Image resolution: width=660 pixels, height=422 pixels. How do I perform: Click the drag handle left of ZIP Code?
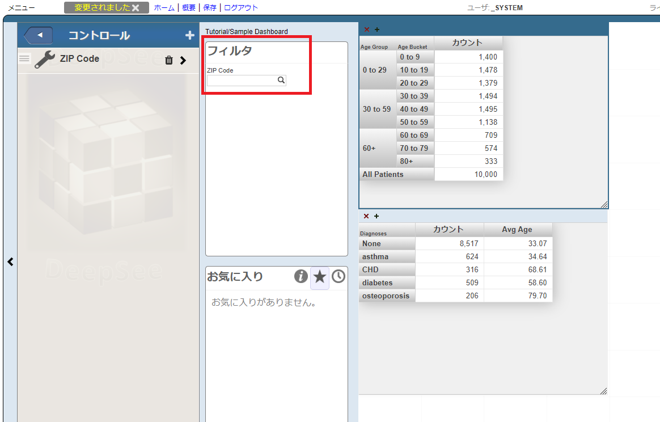tap(24, 58)
